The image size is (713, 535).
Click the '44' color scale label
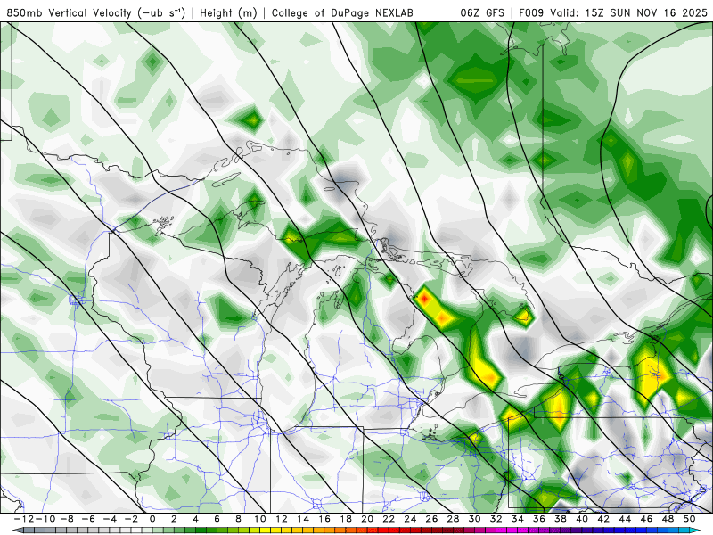[x=625, y=519]
